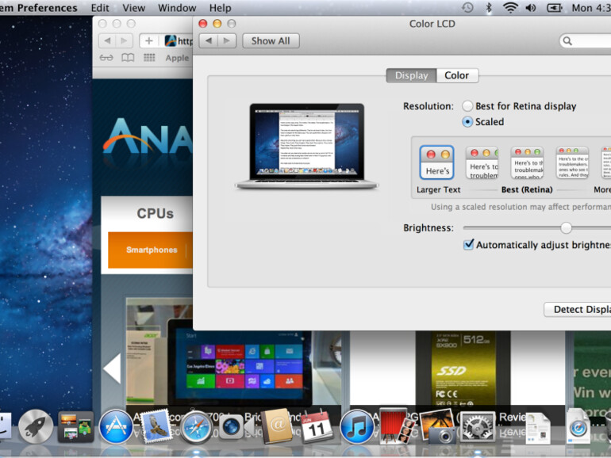Click the battery status icon
The width and height of the screenshot is (611, 458).
(554, 7)
